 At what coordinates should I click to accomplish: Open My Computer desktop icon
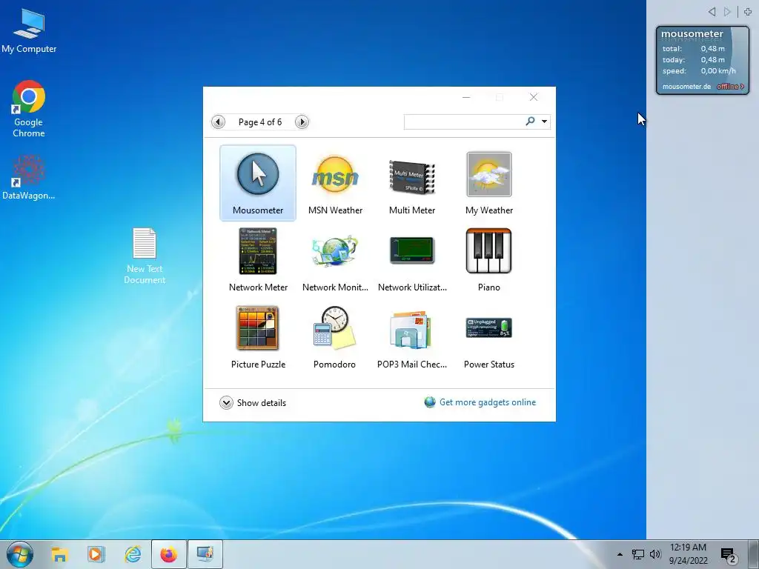tap(29, 31)
